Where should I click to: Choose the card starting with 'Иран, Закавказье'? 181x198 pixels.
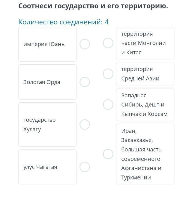[x=145, y=154]
